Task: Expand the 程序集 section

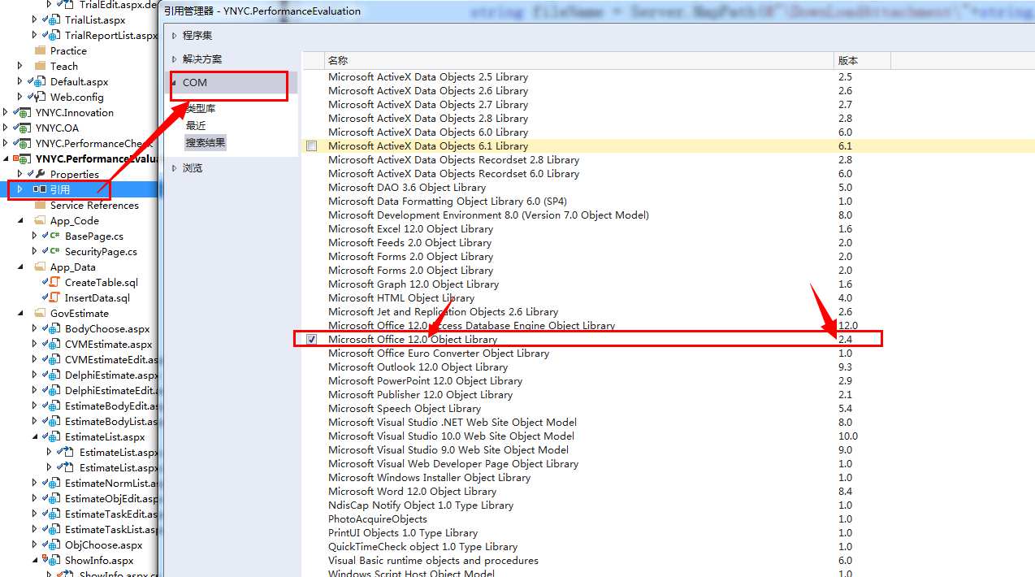Action: pos(174,36)
